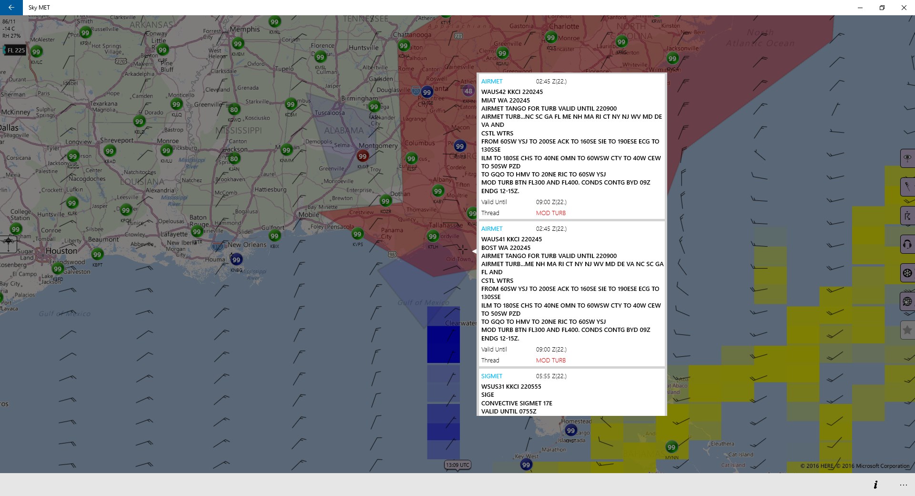Open the globe search tool
Screen dimensions: 915x496
[x=907, y=301]
